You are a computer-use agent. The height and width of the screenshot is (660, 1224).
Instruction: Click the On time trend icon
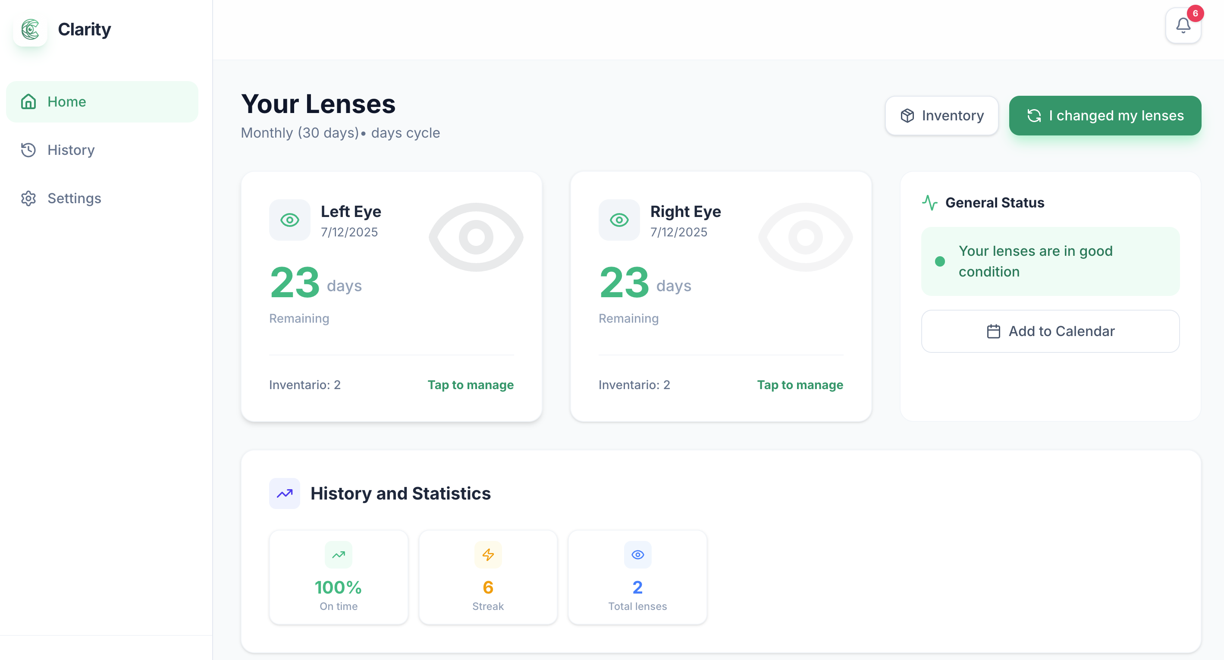tap(338, 554)
